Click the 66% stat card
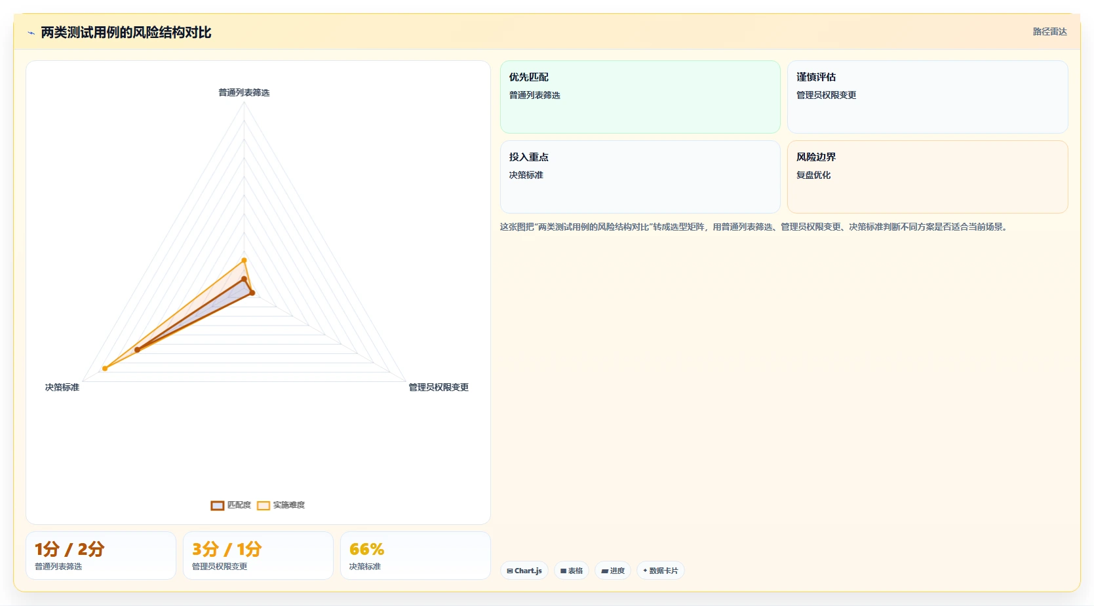Image resolution: width=1094 pixels, height=606 pixels. pos(416,556)
